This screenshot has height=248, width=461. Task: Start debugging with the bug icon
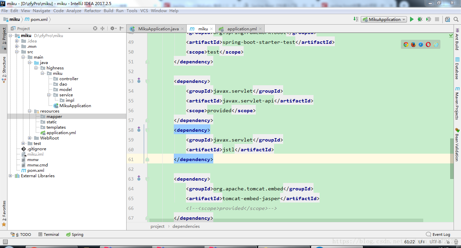(420, 20)
